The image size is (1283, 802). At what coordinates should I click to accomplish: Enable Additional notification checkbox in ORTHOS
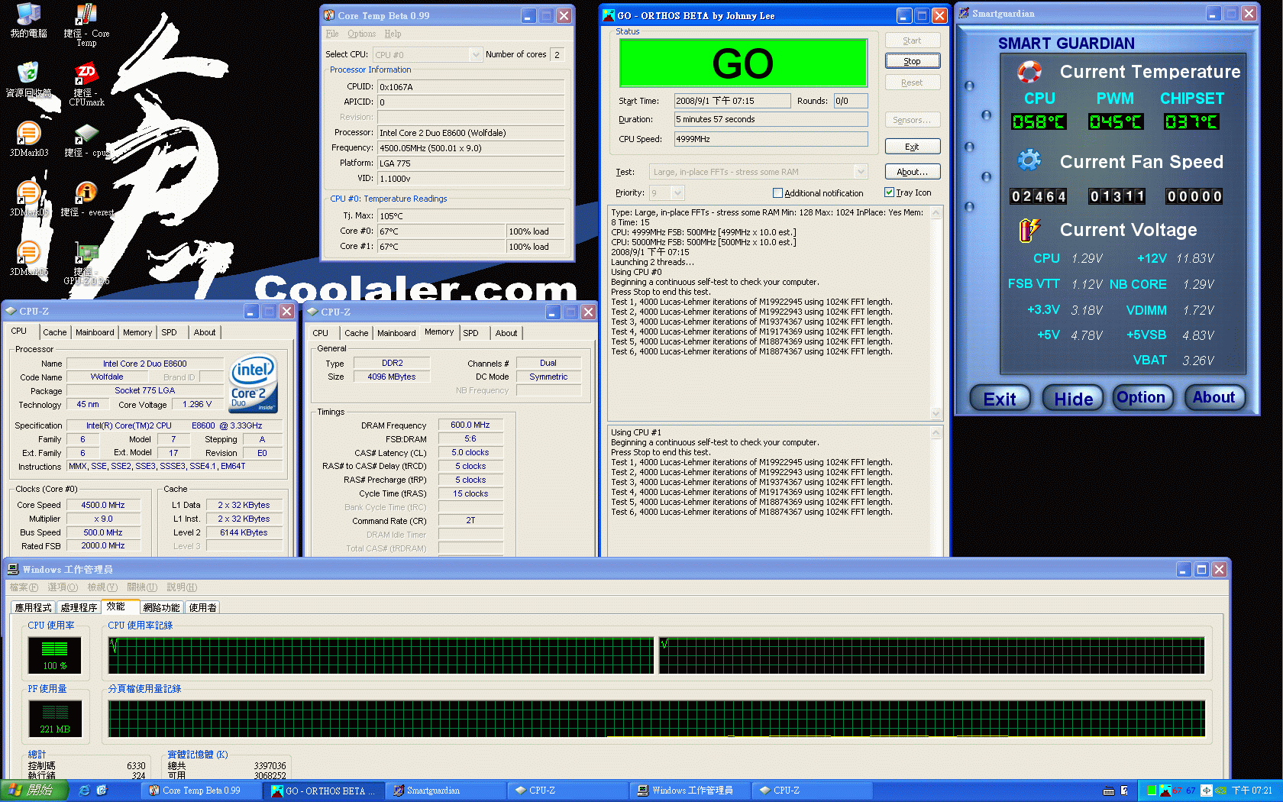click(x=777, y=193)
